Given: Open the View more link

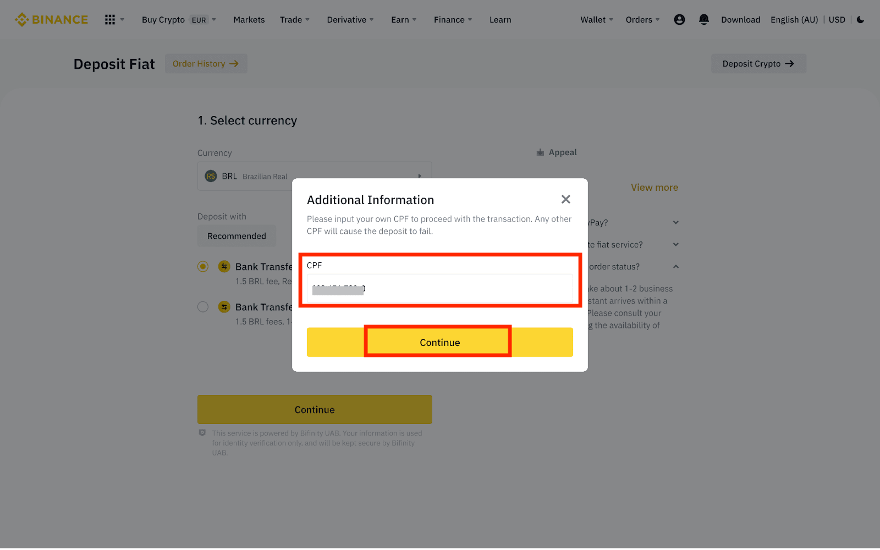Looking at the screenshot, I should (x=654, y=188).
